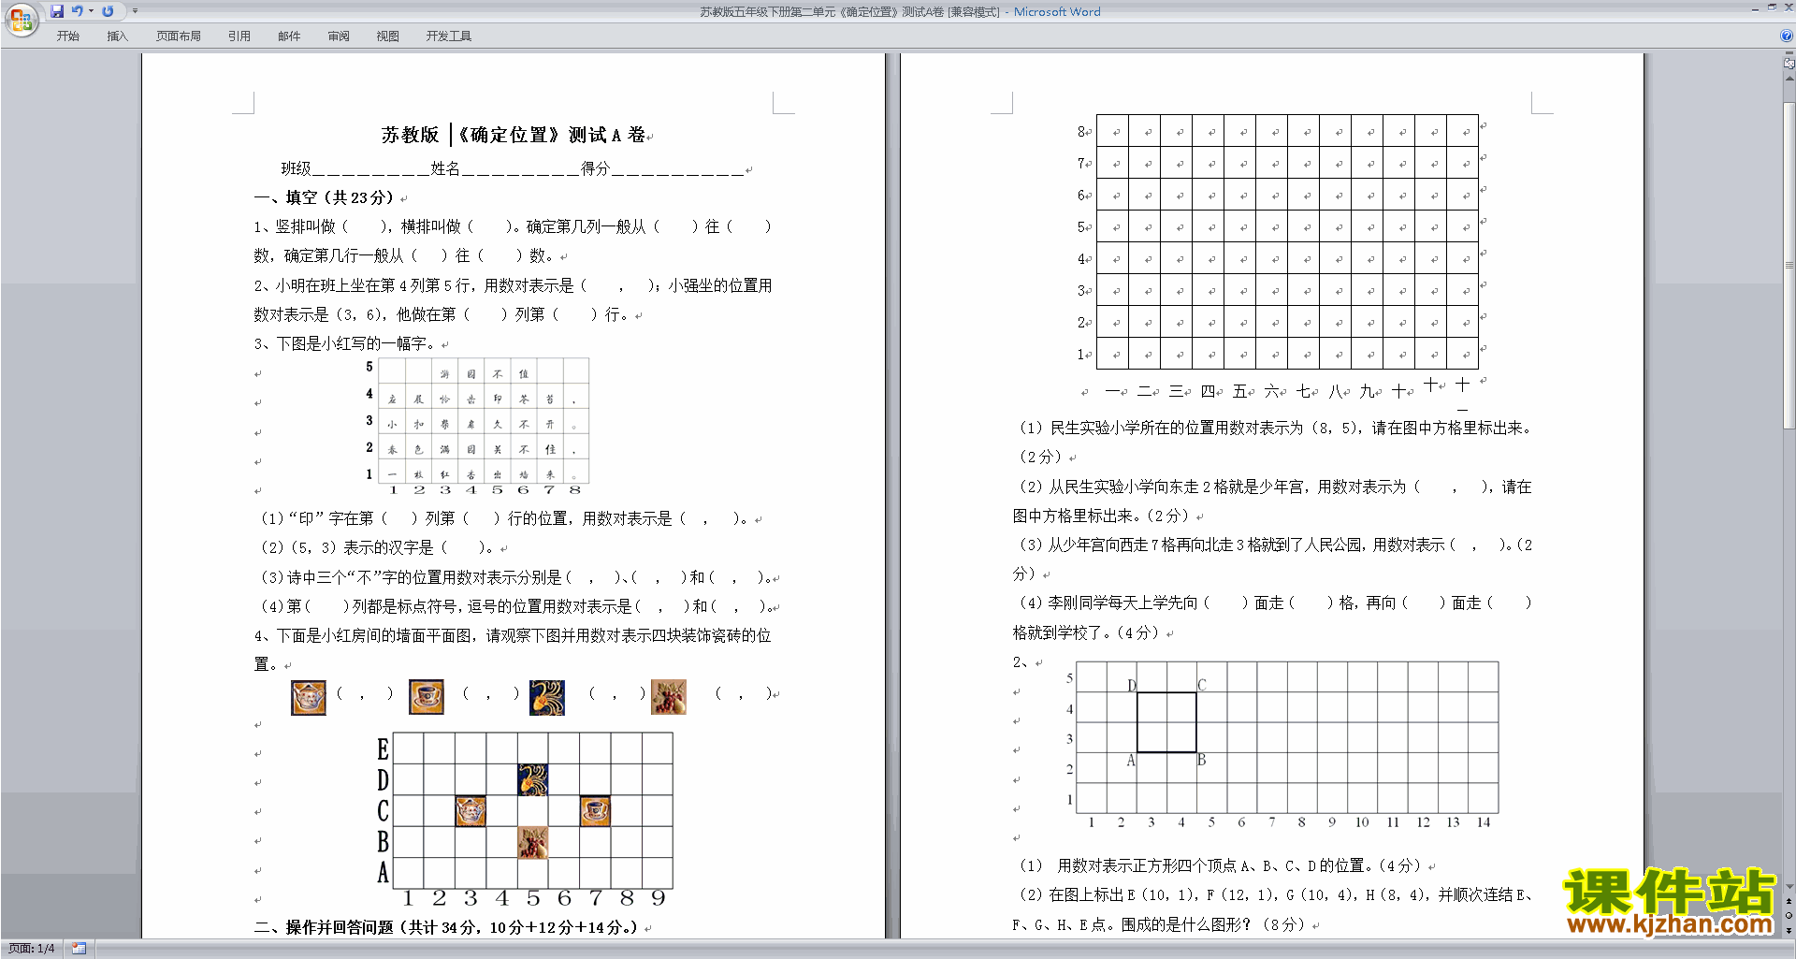The height and width of the screenshot is (959, 1796).
Task: Open the Undo history dropdown arrow
Action: [x=91, y=11]
